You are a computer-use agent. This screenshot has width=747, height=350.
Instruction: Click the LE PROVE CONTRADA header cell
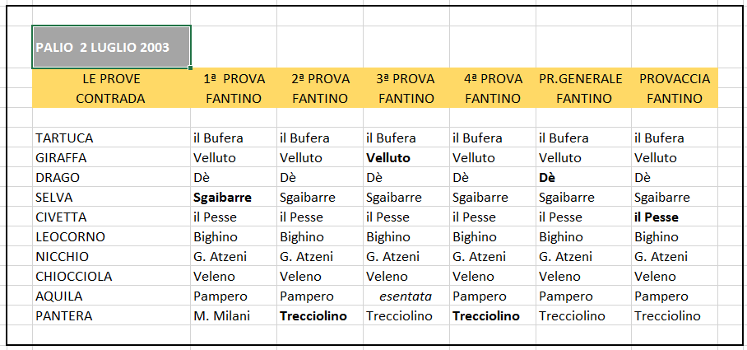click(x=112, y=88)
